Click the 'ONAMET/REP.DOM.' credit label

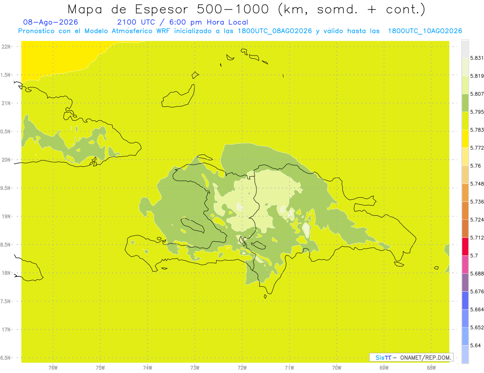tap(426, 357)
